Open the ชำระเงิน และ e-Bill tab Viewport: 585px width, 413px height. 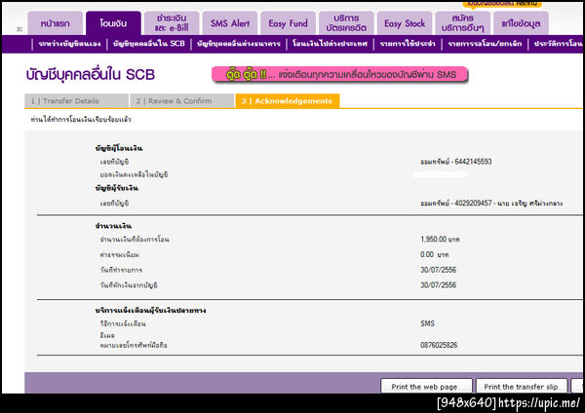[172, 23]
